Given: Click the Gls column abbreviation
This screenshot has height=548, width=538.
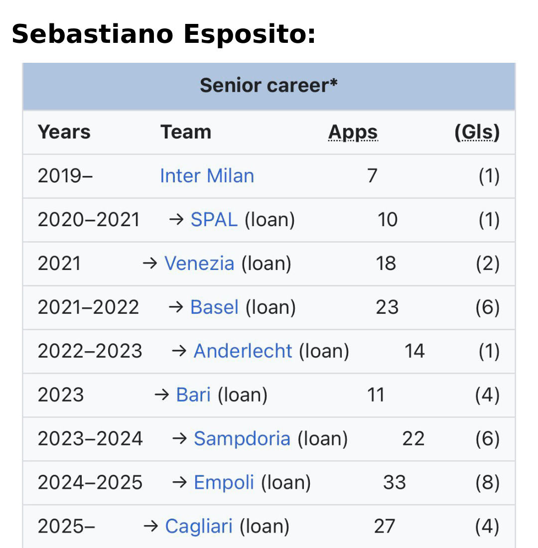Looking at the screenshot, I should pos(477,133).
